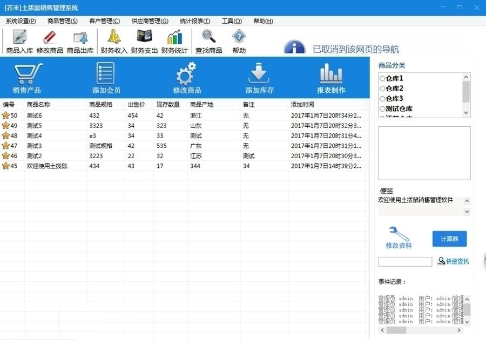Viewport: 486px width, 340px height.
Task: Open 财务收入 gold coins icon
Action: (114, 37)
